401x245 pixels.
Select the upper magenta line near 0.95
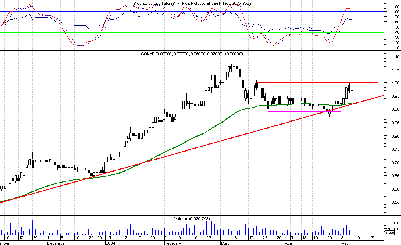313,96
